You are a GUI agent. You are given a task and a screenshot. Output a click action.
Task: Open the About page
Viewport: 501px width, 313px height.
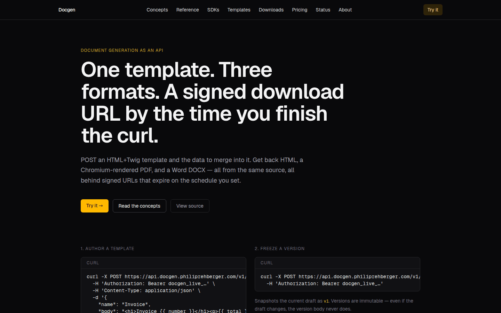345,10
